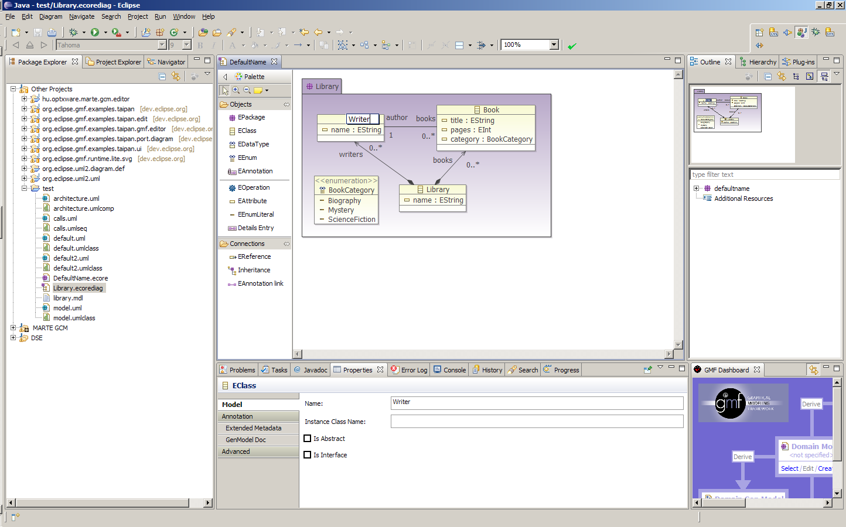Viewport: 846px width, 527px height.
Task: Click the New wizard toolbar icon
Action: click(16, 32)
